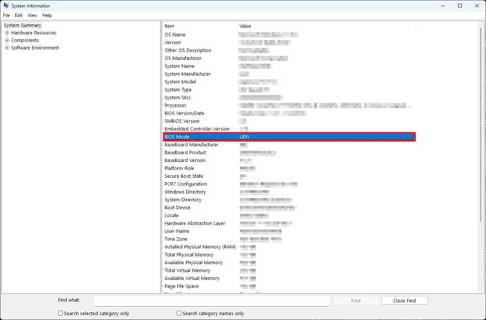Maximize the System Information window
The width and height of the screenshot is (486, 320).
click(459, 5)
